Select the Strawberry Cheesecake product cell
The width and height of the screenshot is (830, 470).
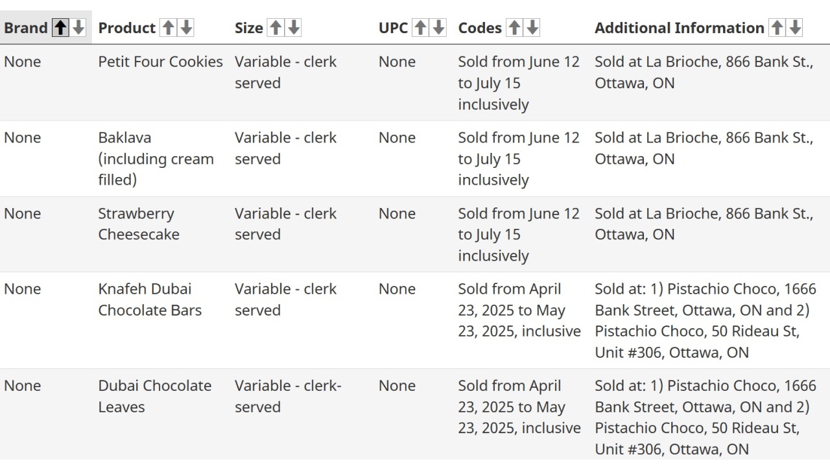click(139, 224)
